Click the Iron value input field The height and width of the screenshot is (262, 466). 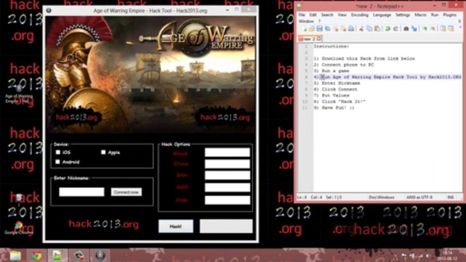227,175
